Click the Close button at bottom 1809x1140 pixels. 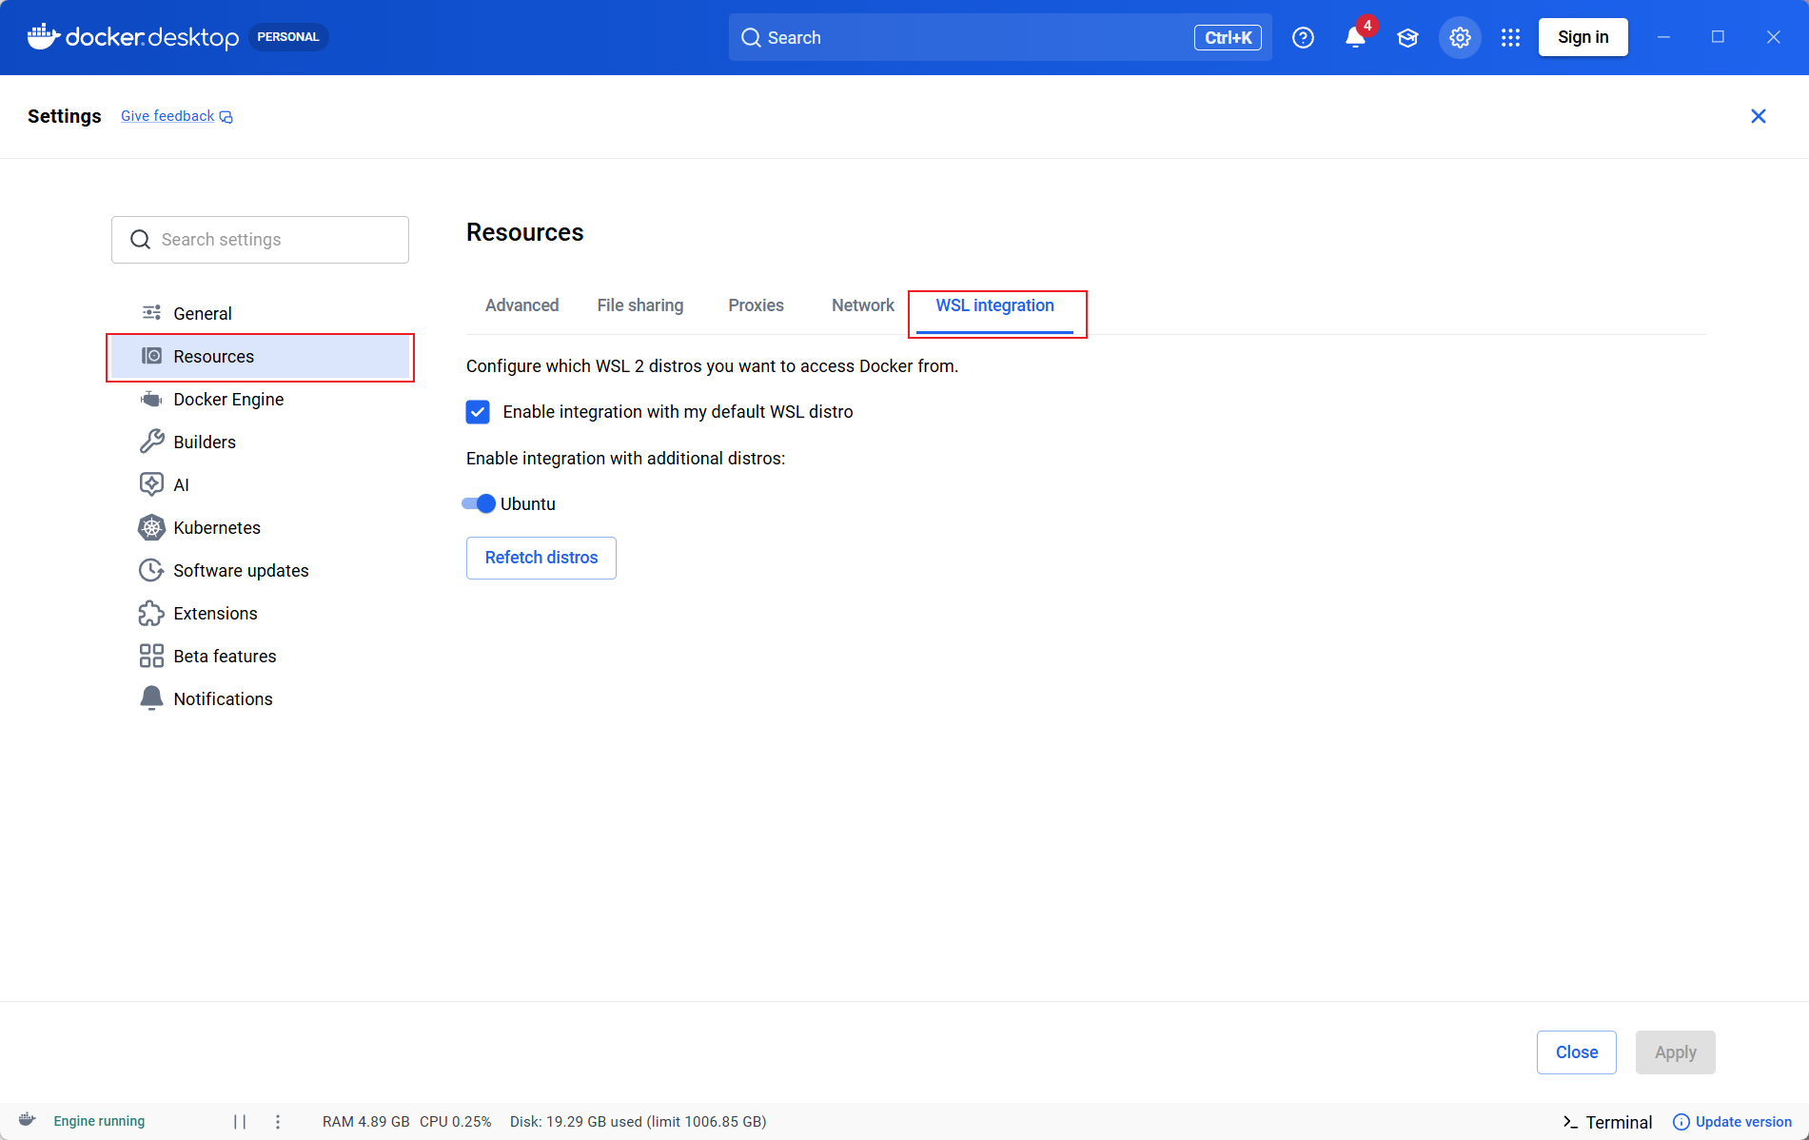click(1576, 1052)
